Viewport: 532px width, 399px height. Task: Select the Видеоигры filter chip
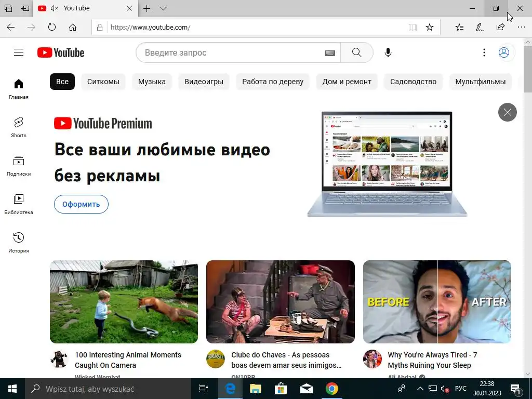pyautogui.click(x=204, y=82)
